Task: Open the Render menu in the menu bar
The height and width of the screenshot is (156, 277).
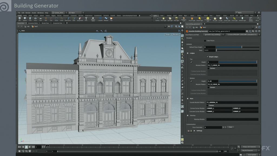Action: 28,12
